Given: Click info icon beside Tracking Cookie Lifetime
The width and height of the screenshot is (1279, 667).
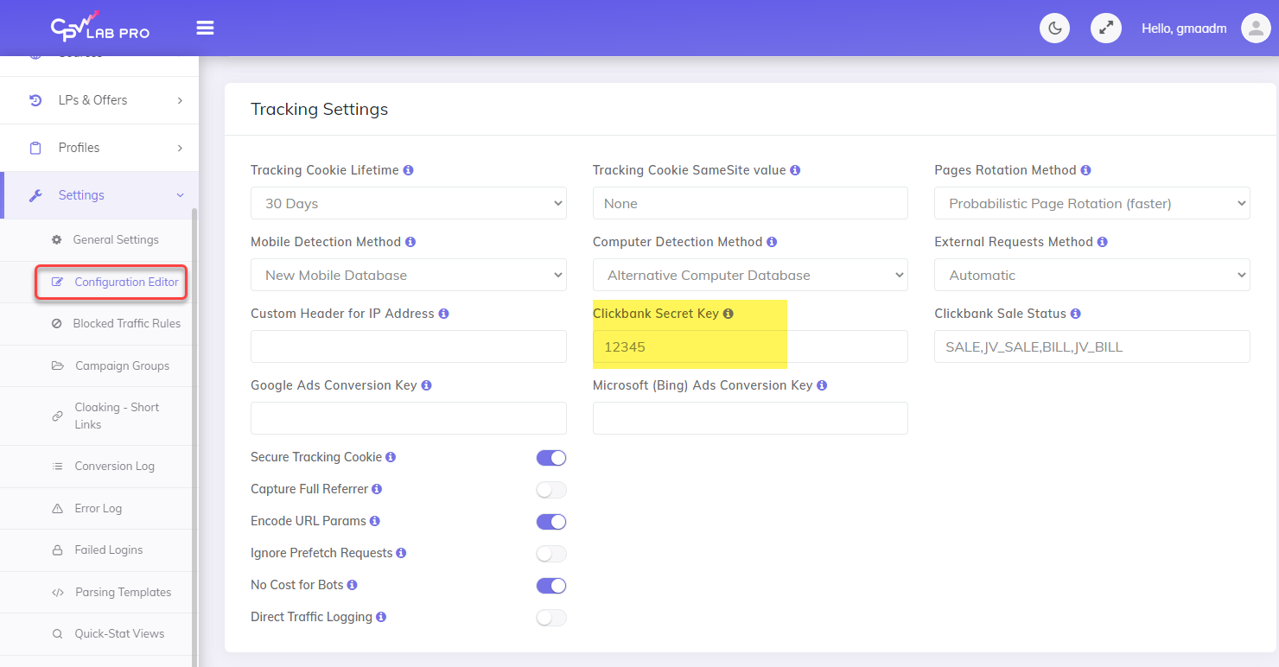Looking at the screenshot, I should coord(409,170).
